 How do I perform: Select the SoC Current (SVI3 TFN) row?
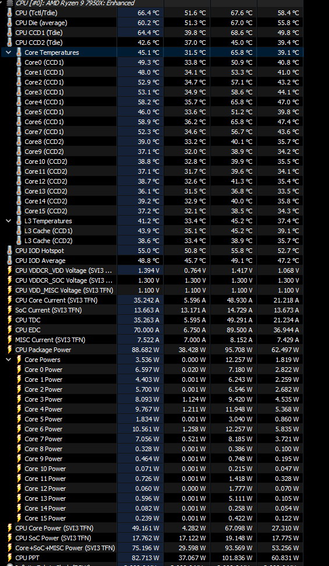pyautogui.click(x=151, y=310)
